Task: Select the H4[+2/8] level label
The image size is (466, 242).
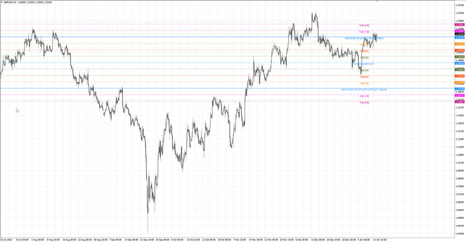Action: [x=364, y=25]
